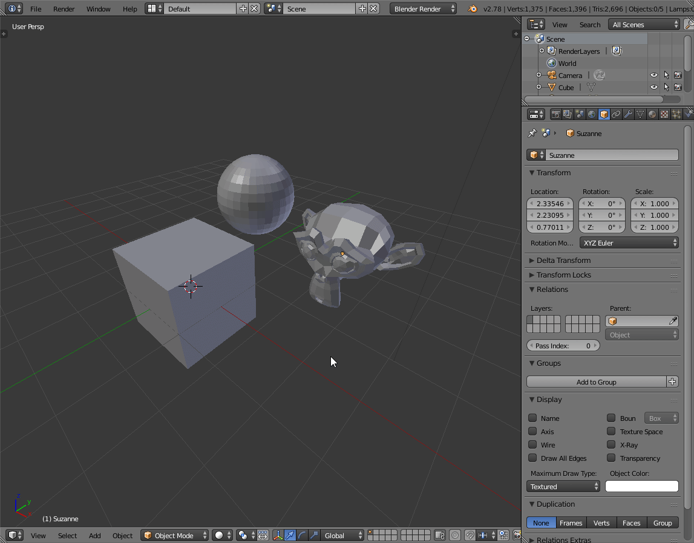Open the Texture properties tab

click(664, 114)
